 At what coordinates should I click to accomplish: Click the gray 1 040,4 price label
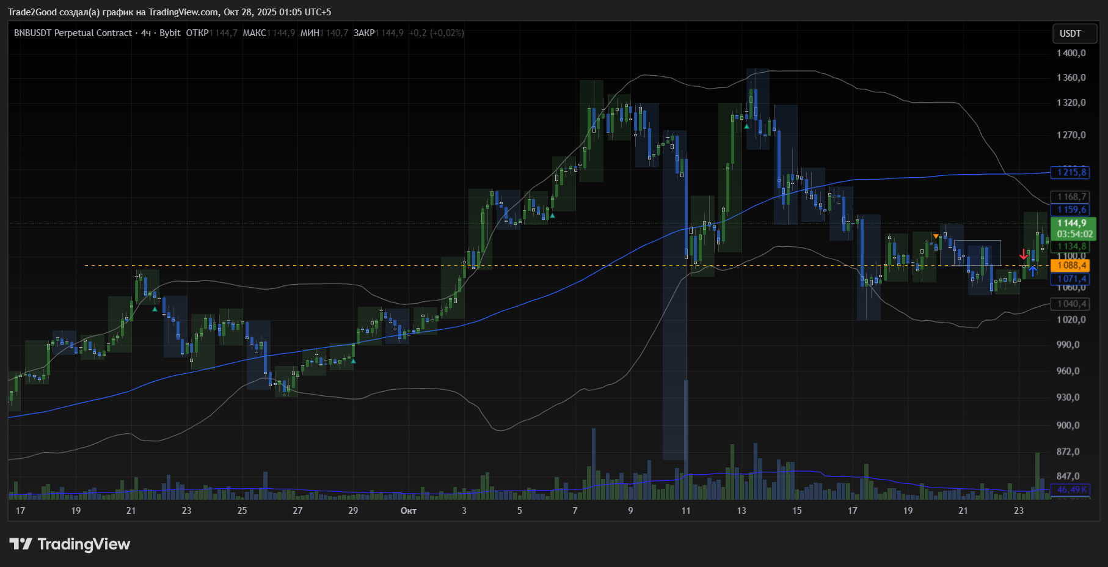[x=1071, y=304]
